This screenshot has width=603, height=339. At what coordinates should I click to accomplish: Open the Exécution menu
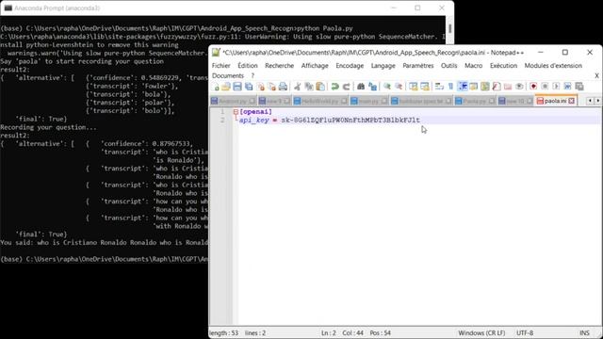[x=503, y=66]
